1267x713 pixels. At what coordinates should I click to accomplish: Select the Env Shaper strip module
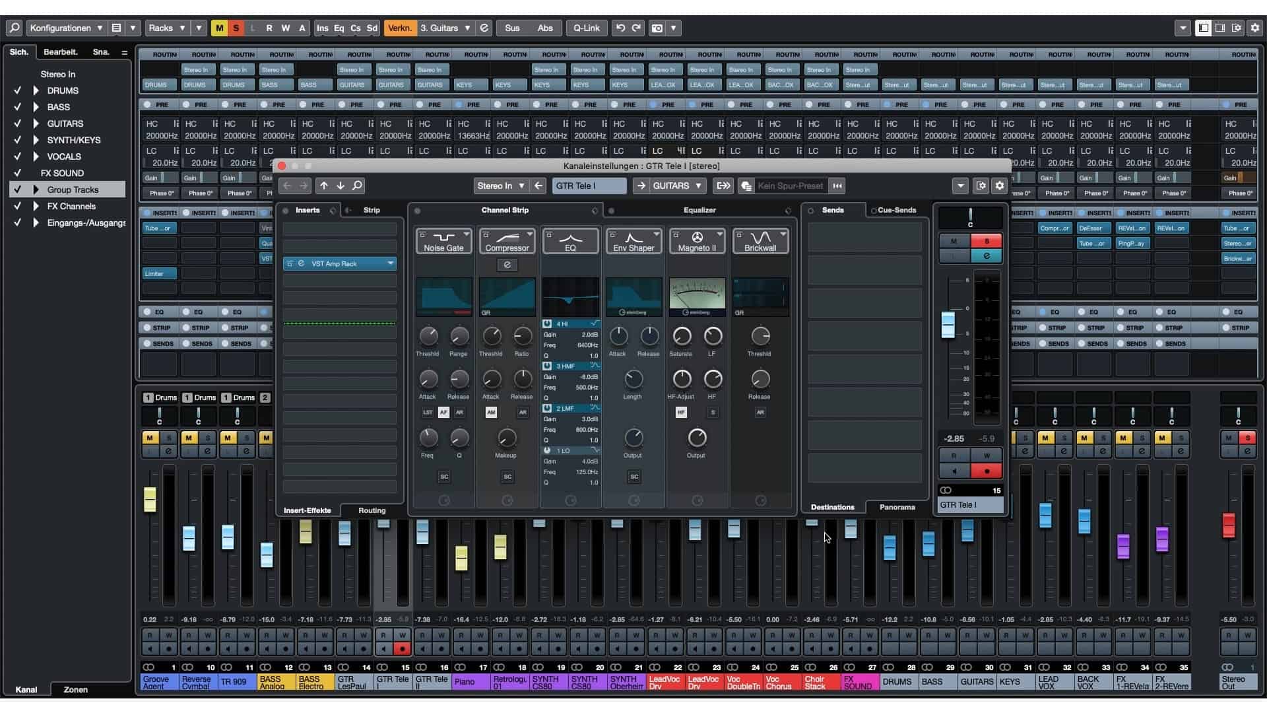click(633, 241)
